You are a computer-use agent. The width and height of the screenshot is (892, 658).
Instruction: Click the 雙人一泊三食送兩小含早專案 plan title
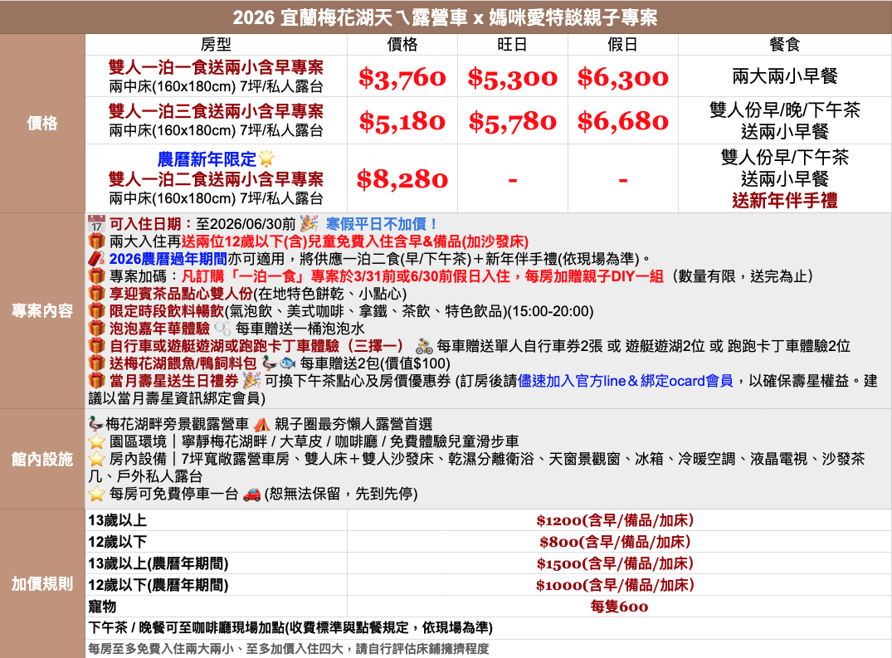tap(216, 111)
